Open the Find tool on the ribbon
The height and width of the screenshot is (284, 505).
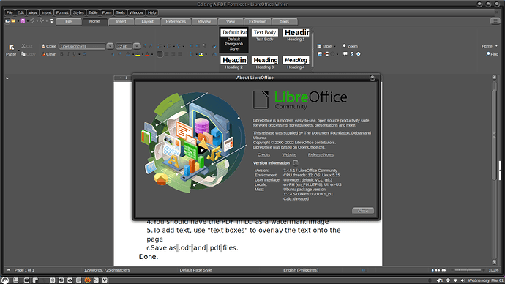493,53
